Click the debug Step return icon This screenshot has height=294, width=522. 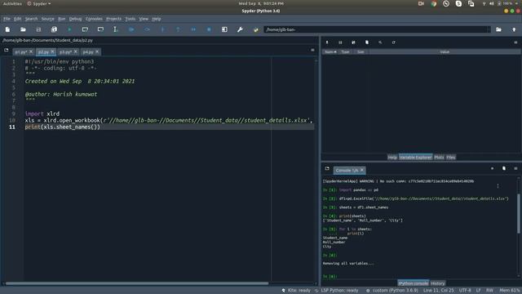[178, 29]
